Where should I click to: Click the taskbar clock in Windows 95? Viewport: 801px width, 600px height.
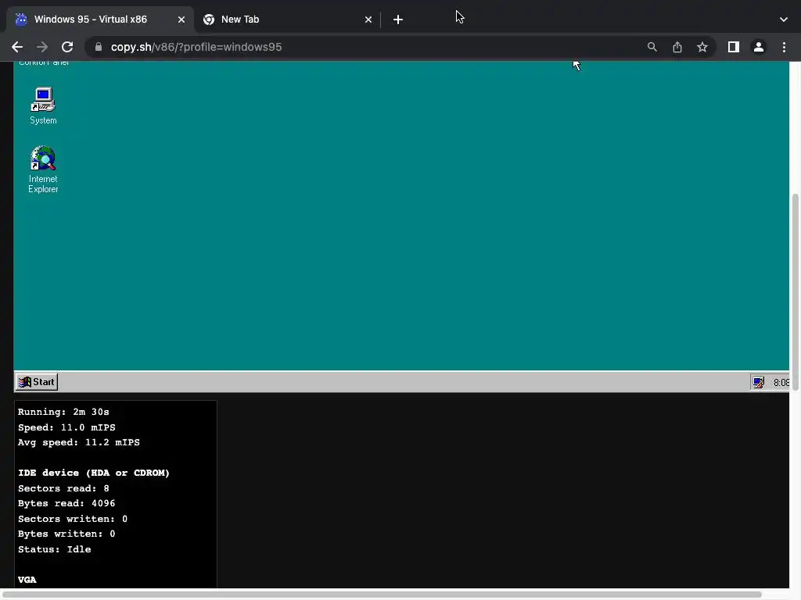[781, 383]
